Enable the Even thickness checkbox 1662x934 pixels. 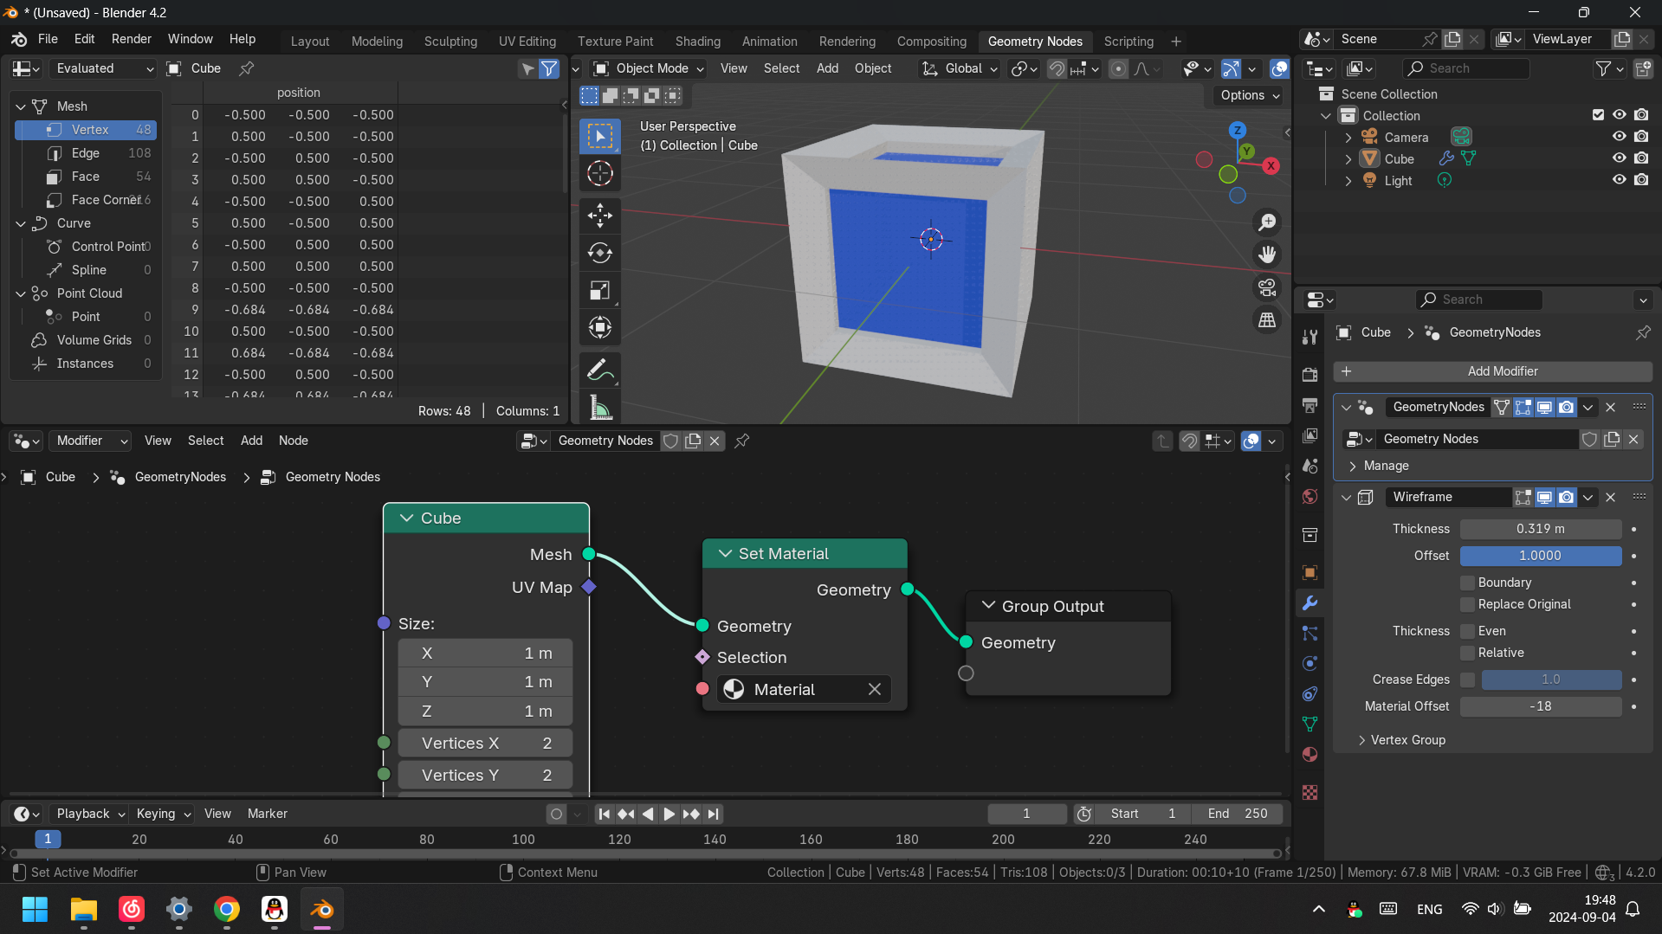pyautogui.click(x=1467, y=631)
